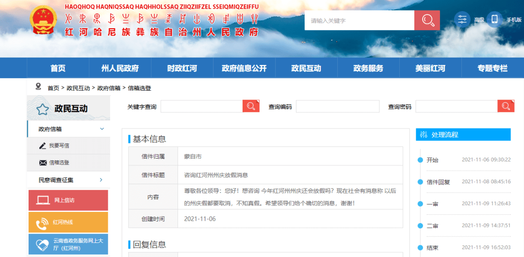This screenshot has width=524, height=257.
Task: Open 政务服务 navigation tab
Action: pos(368,68)
